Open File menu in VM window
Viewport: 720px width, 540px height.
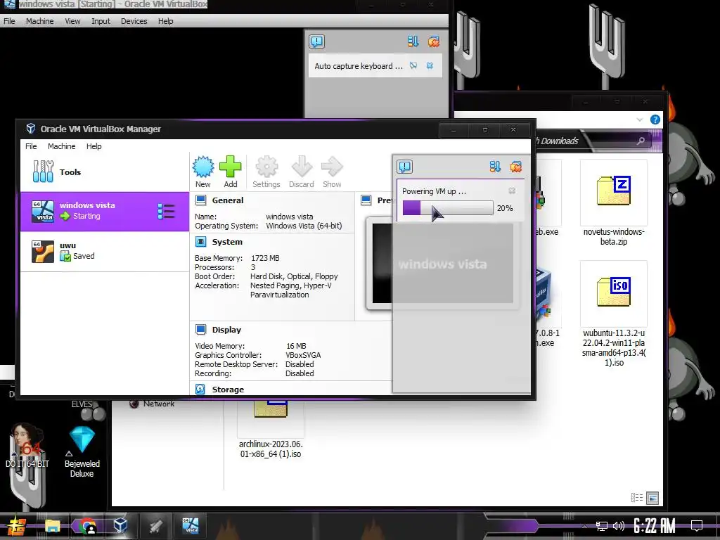(x=9, y=21)
